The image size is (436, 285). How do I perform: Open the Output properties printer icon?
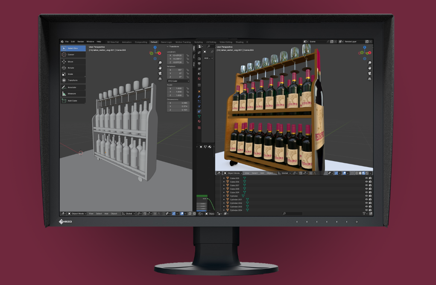[x=199, y=64]
